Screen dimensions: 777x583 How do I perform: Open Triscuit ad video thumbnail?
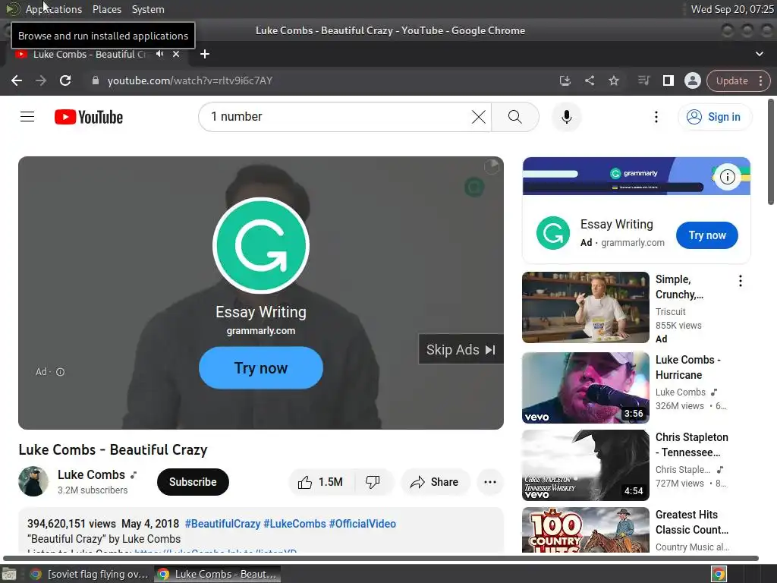click(x=585, y=307)
